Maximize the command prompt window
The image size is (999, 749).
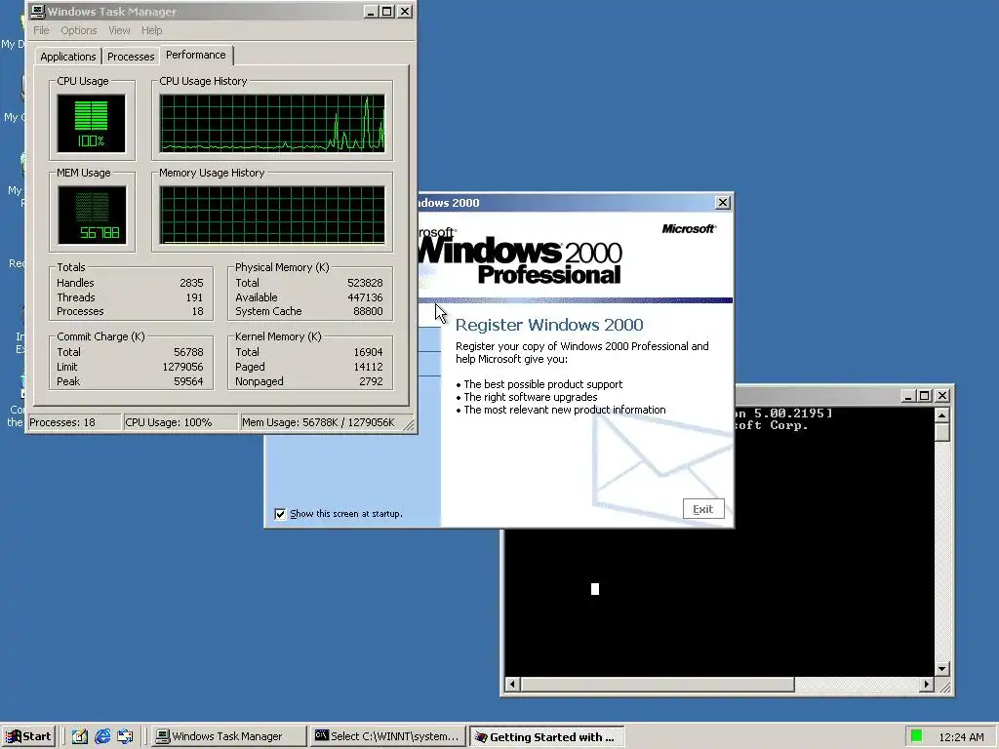point(925,396)
